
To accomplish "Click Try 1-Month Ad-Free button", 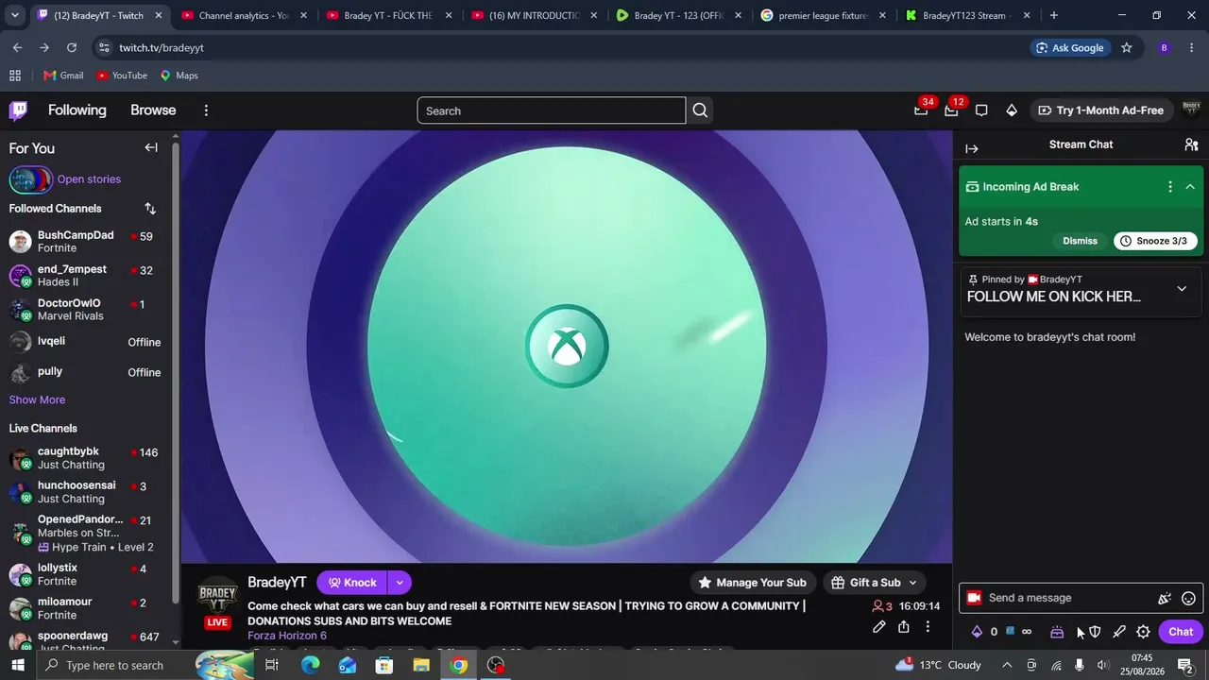I will tap(1101, 110).
